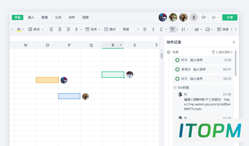
Task: Select the center align icon
Action: pos(60,30)
